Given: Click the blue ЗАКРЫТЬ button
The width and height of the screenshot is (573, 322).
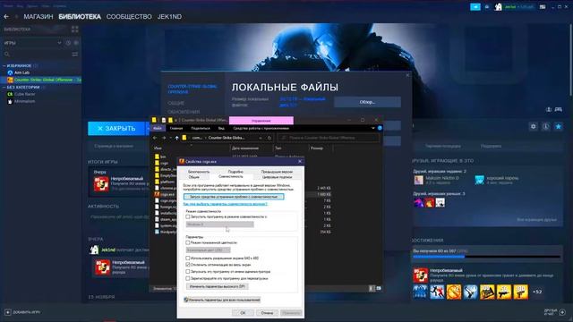Looking at the screenshot, I should (116, 129).
